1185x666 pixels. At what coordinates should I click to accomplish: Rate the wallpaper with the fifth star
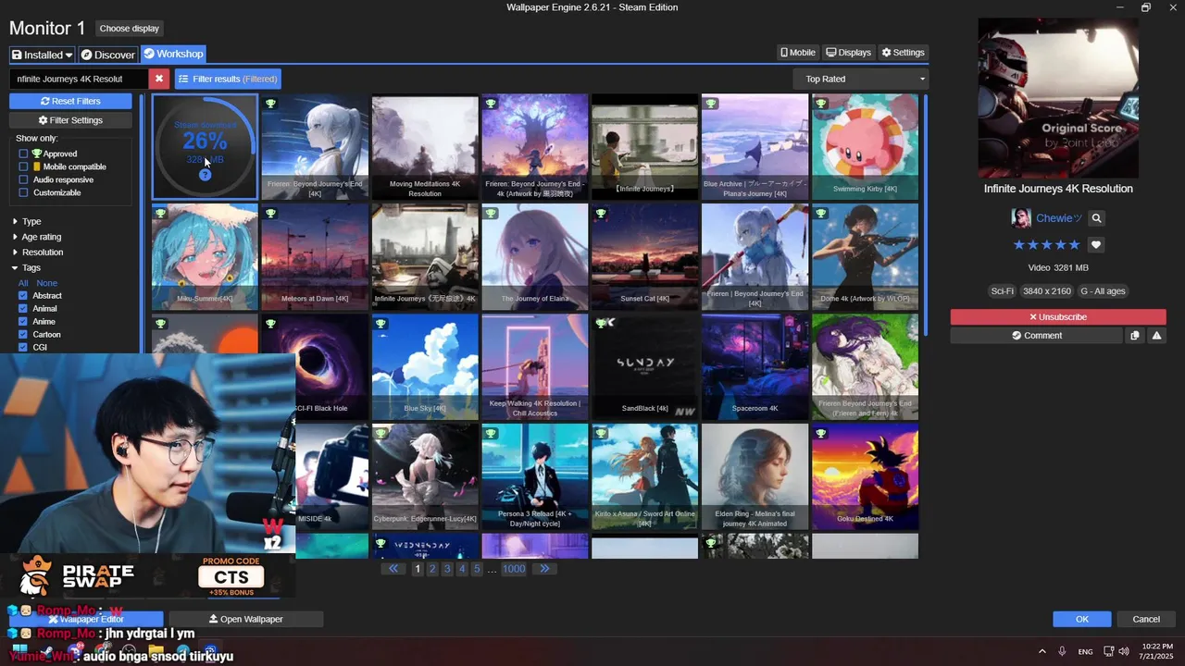pyautogui.click(x=1075, y=245)
